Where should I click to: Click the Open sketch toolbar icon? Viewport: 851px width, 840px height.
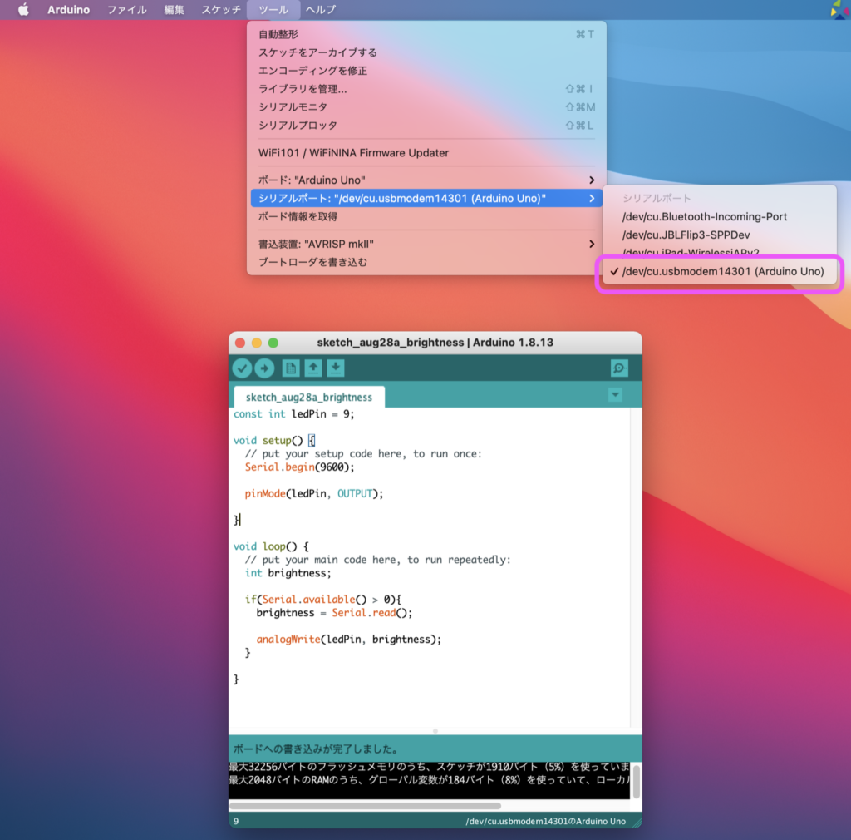312,368
